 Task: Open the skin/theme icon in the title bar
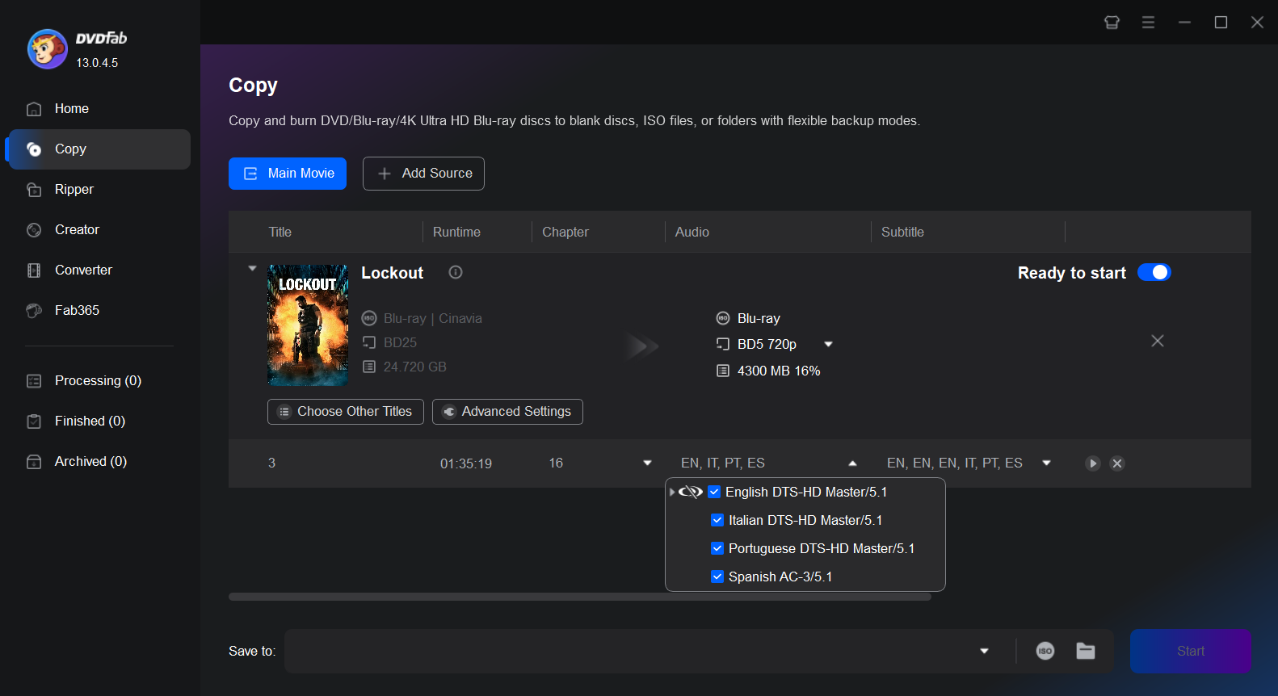point(1112,23)
